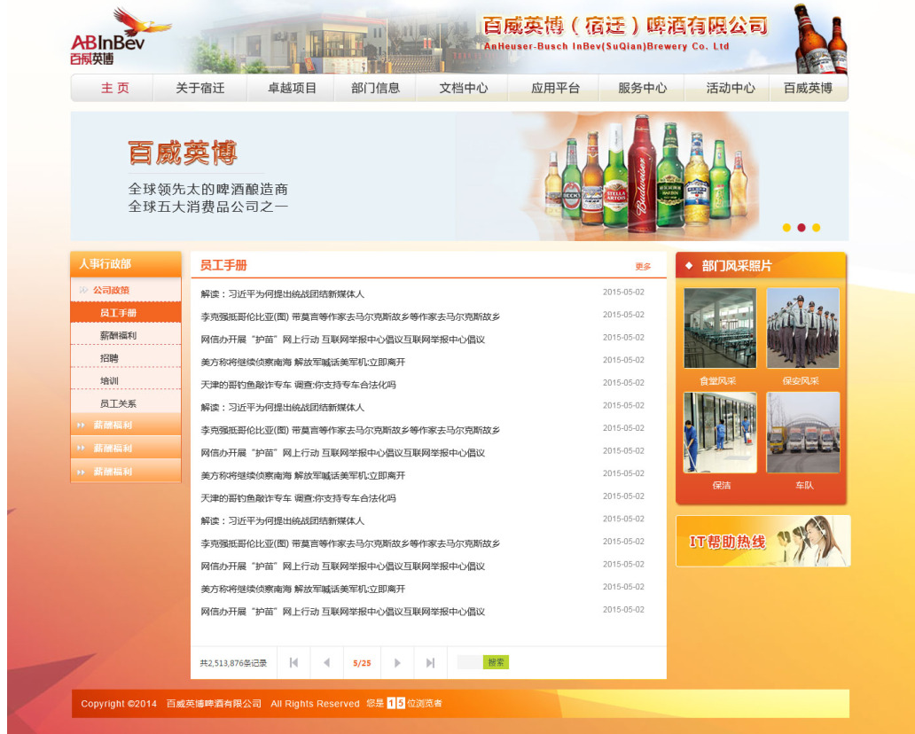The height and width of the screenshot is (734, 915).
Task: Click the AB InBev logo
Action: pos(121,36)
